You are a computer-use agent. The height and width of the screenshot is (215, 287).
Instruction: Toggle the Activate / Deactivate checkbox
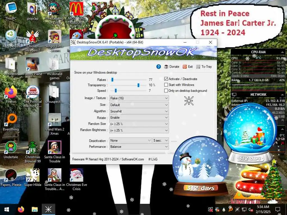click(x=166, y=79)
